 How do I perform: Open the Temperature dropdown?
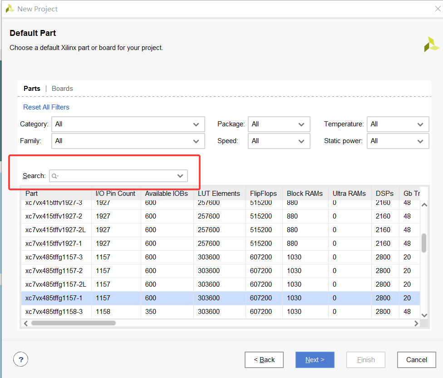click(x=398, y=124)
